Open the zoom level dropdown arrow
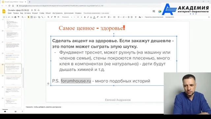 [25, 17]
